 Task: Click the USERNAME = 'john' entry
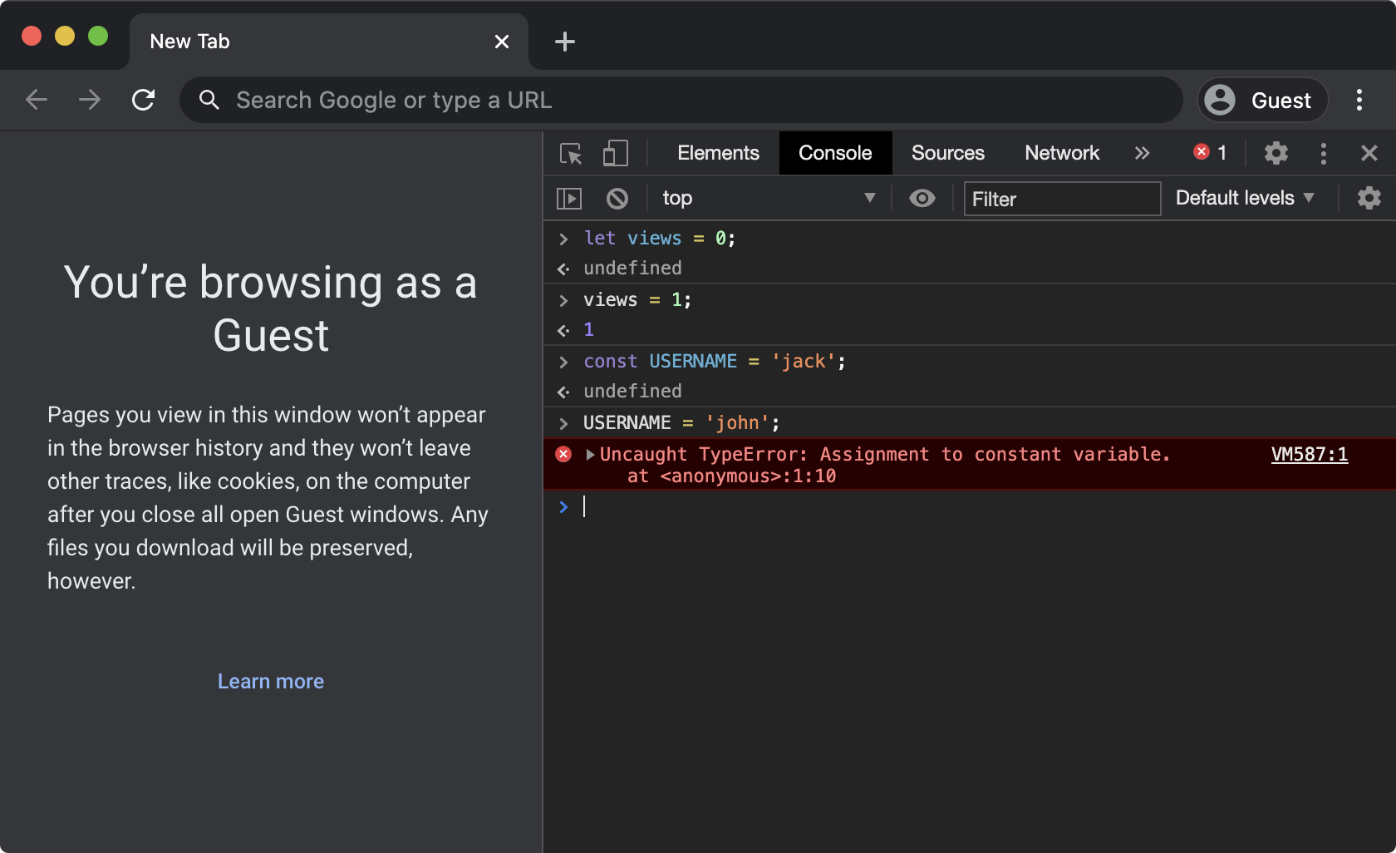pos(681,423)
